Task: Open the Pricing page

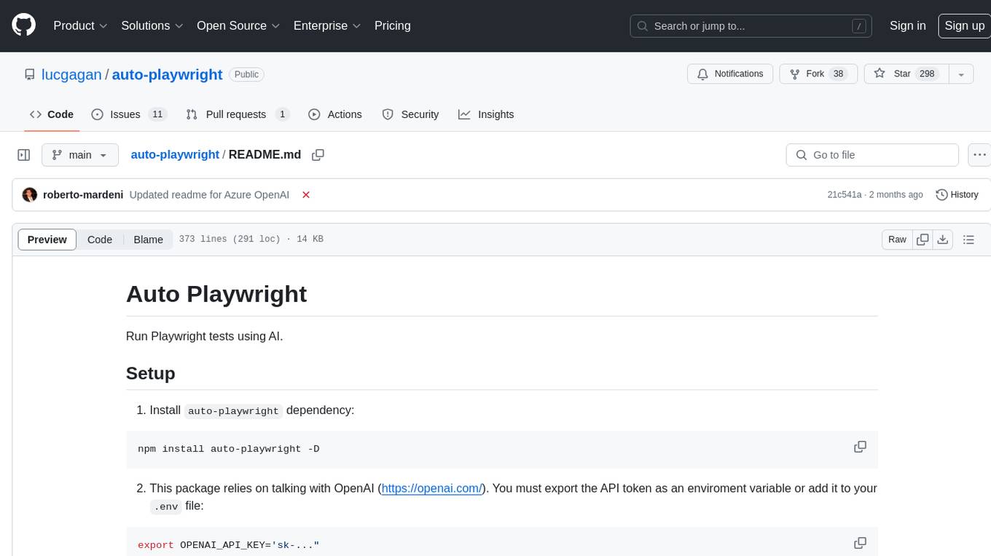Action: click(x=393, y=25)
